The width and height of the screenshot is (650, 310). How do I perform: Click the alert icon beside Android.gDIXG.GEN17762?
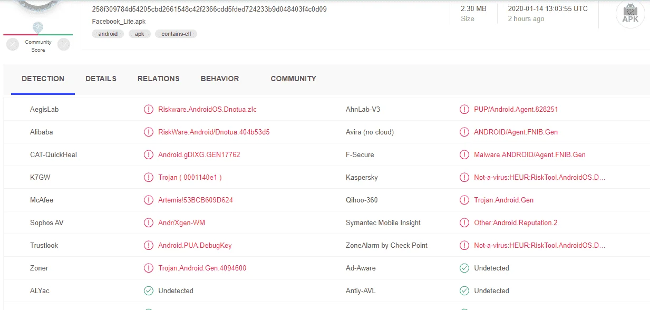(149, 154)
